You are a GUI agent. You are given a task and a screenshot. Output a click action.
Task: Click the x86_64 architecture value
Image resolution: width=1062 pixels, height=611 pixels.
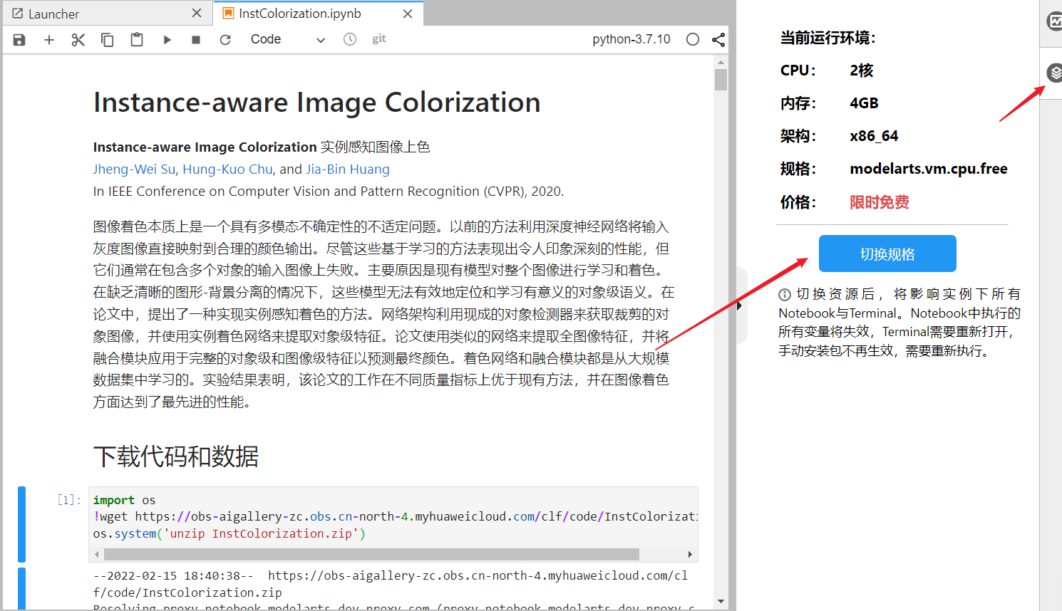pyautogui.click(x=874, y=136)
